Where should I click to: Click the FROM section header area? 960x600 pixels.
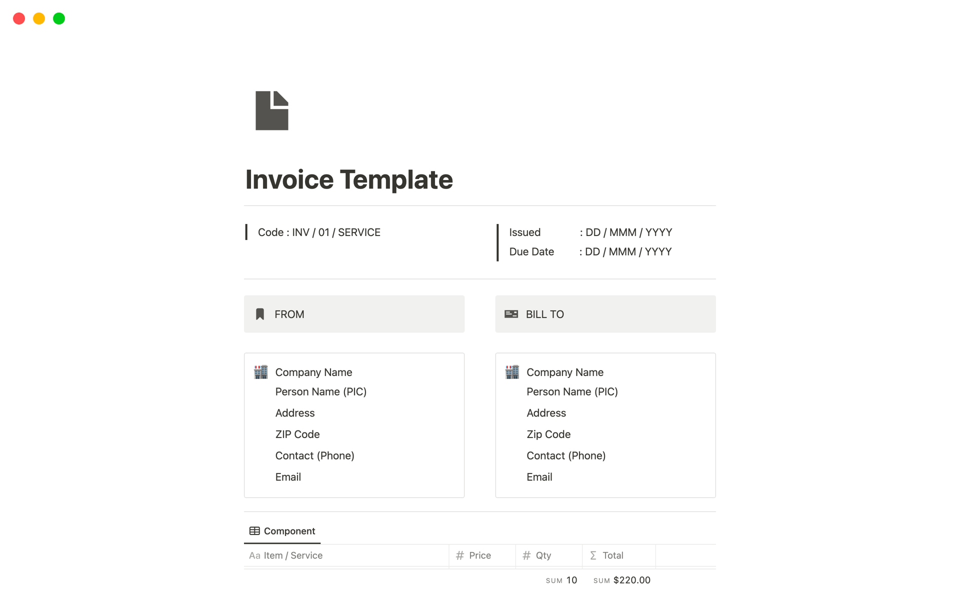354,314
